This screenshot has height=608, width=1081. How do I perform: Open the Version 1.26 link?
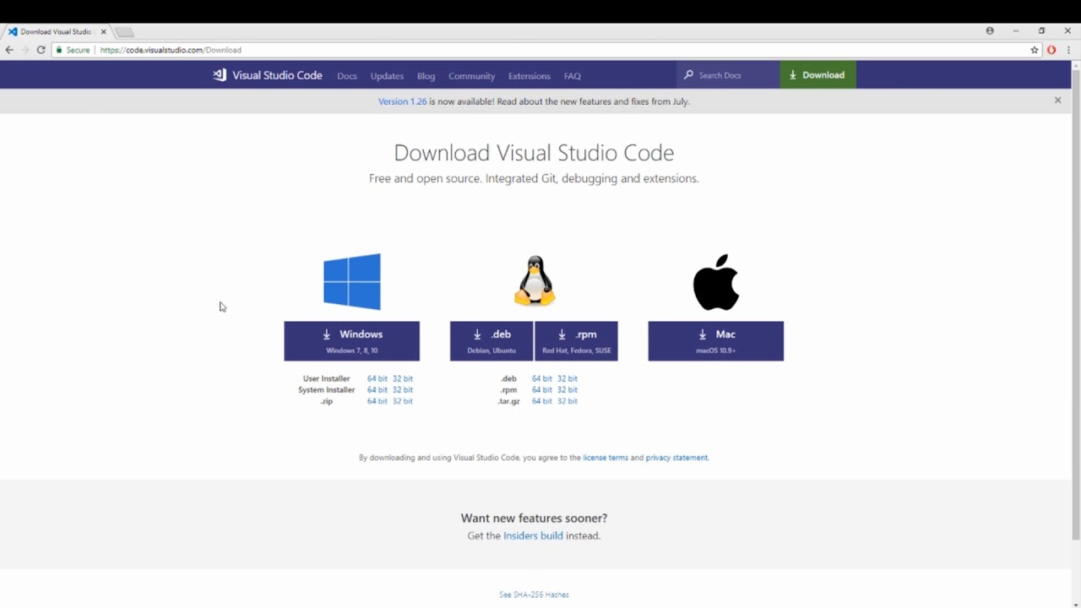[402, 101]
